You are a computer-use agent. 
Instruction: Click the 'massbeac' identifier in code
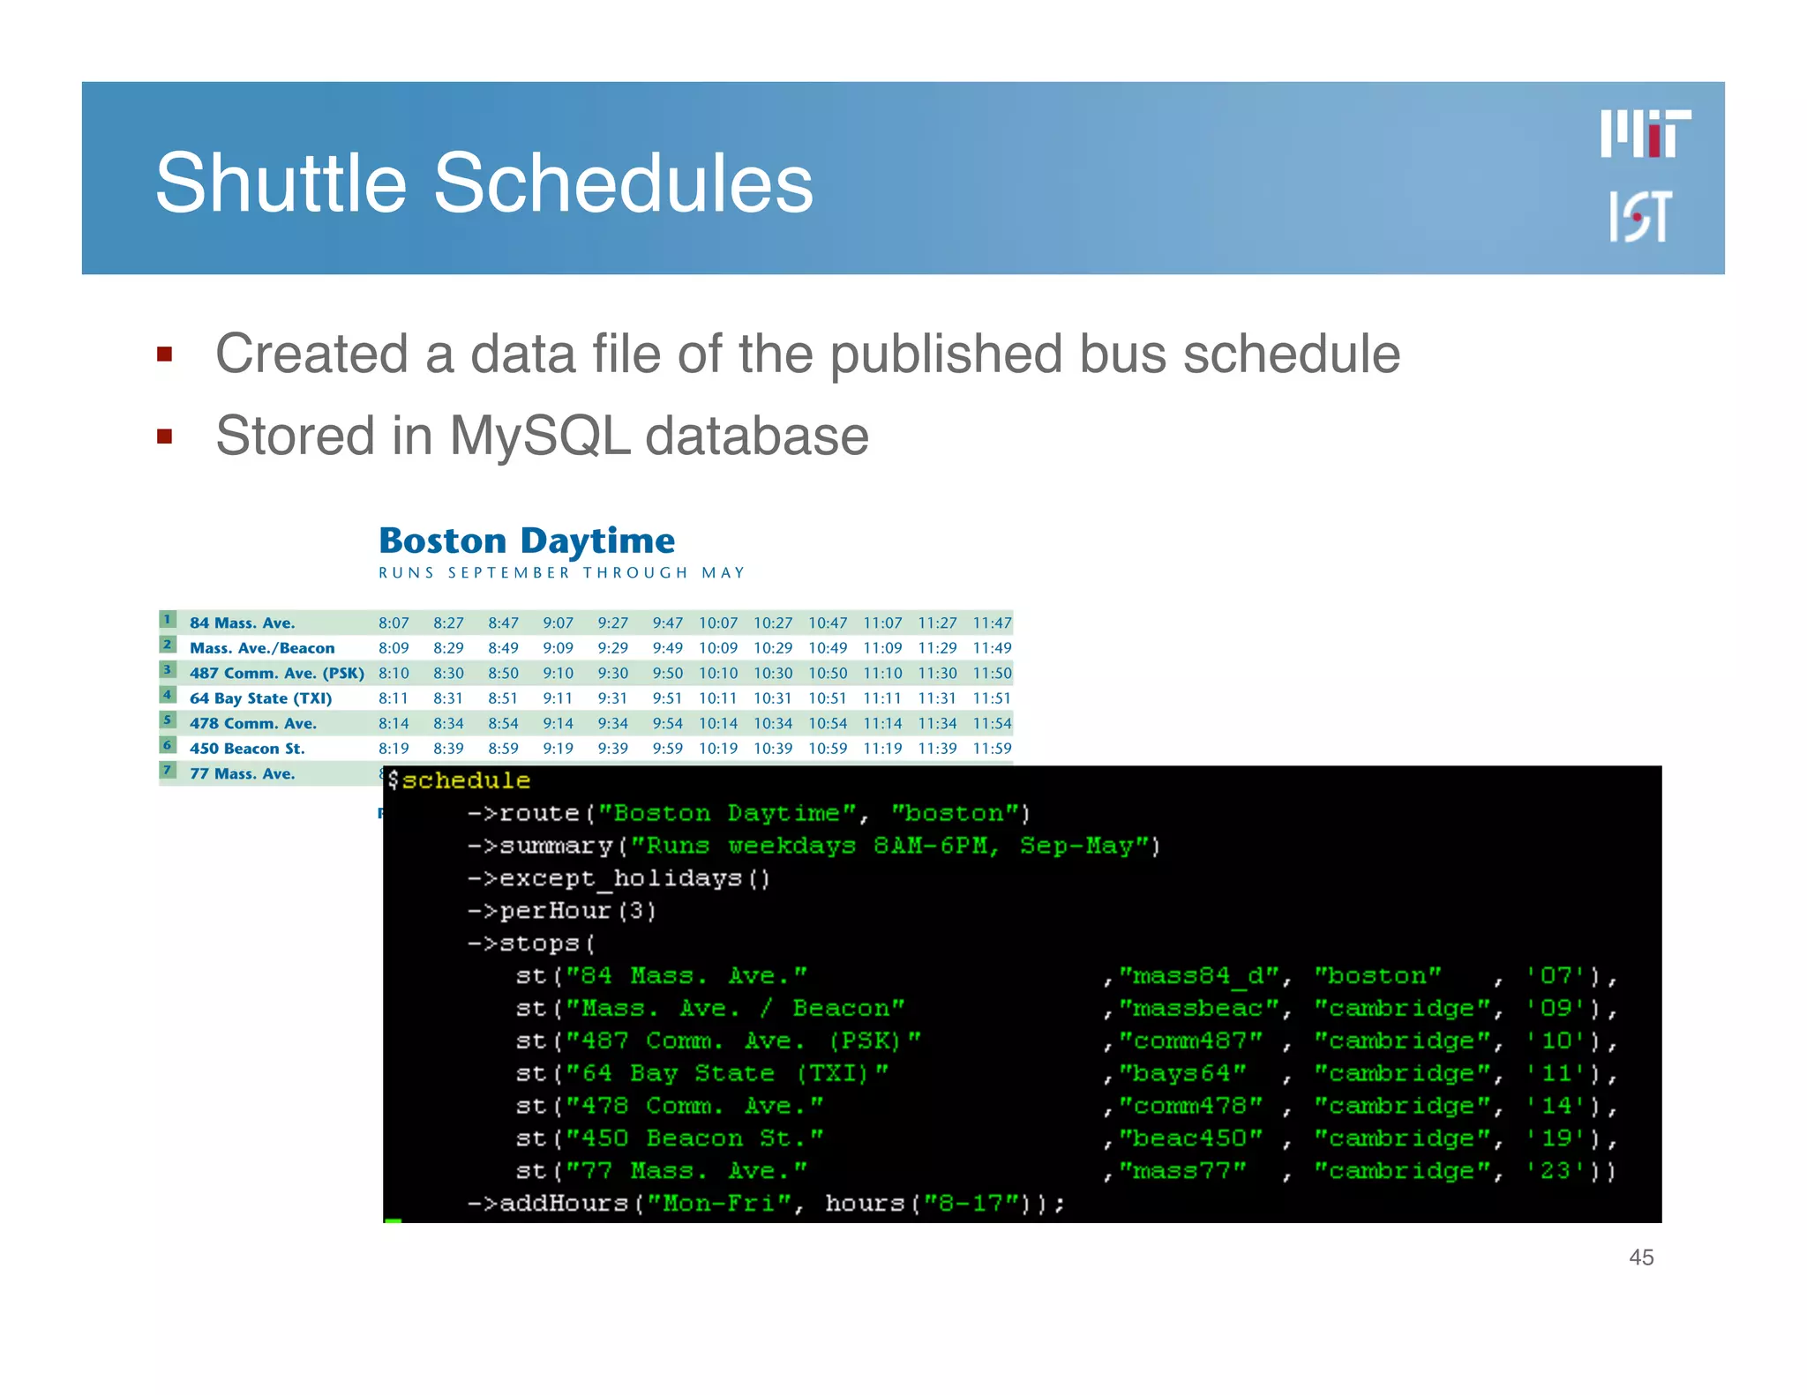point(1198,1009)
